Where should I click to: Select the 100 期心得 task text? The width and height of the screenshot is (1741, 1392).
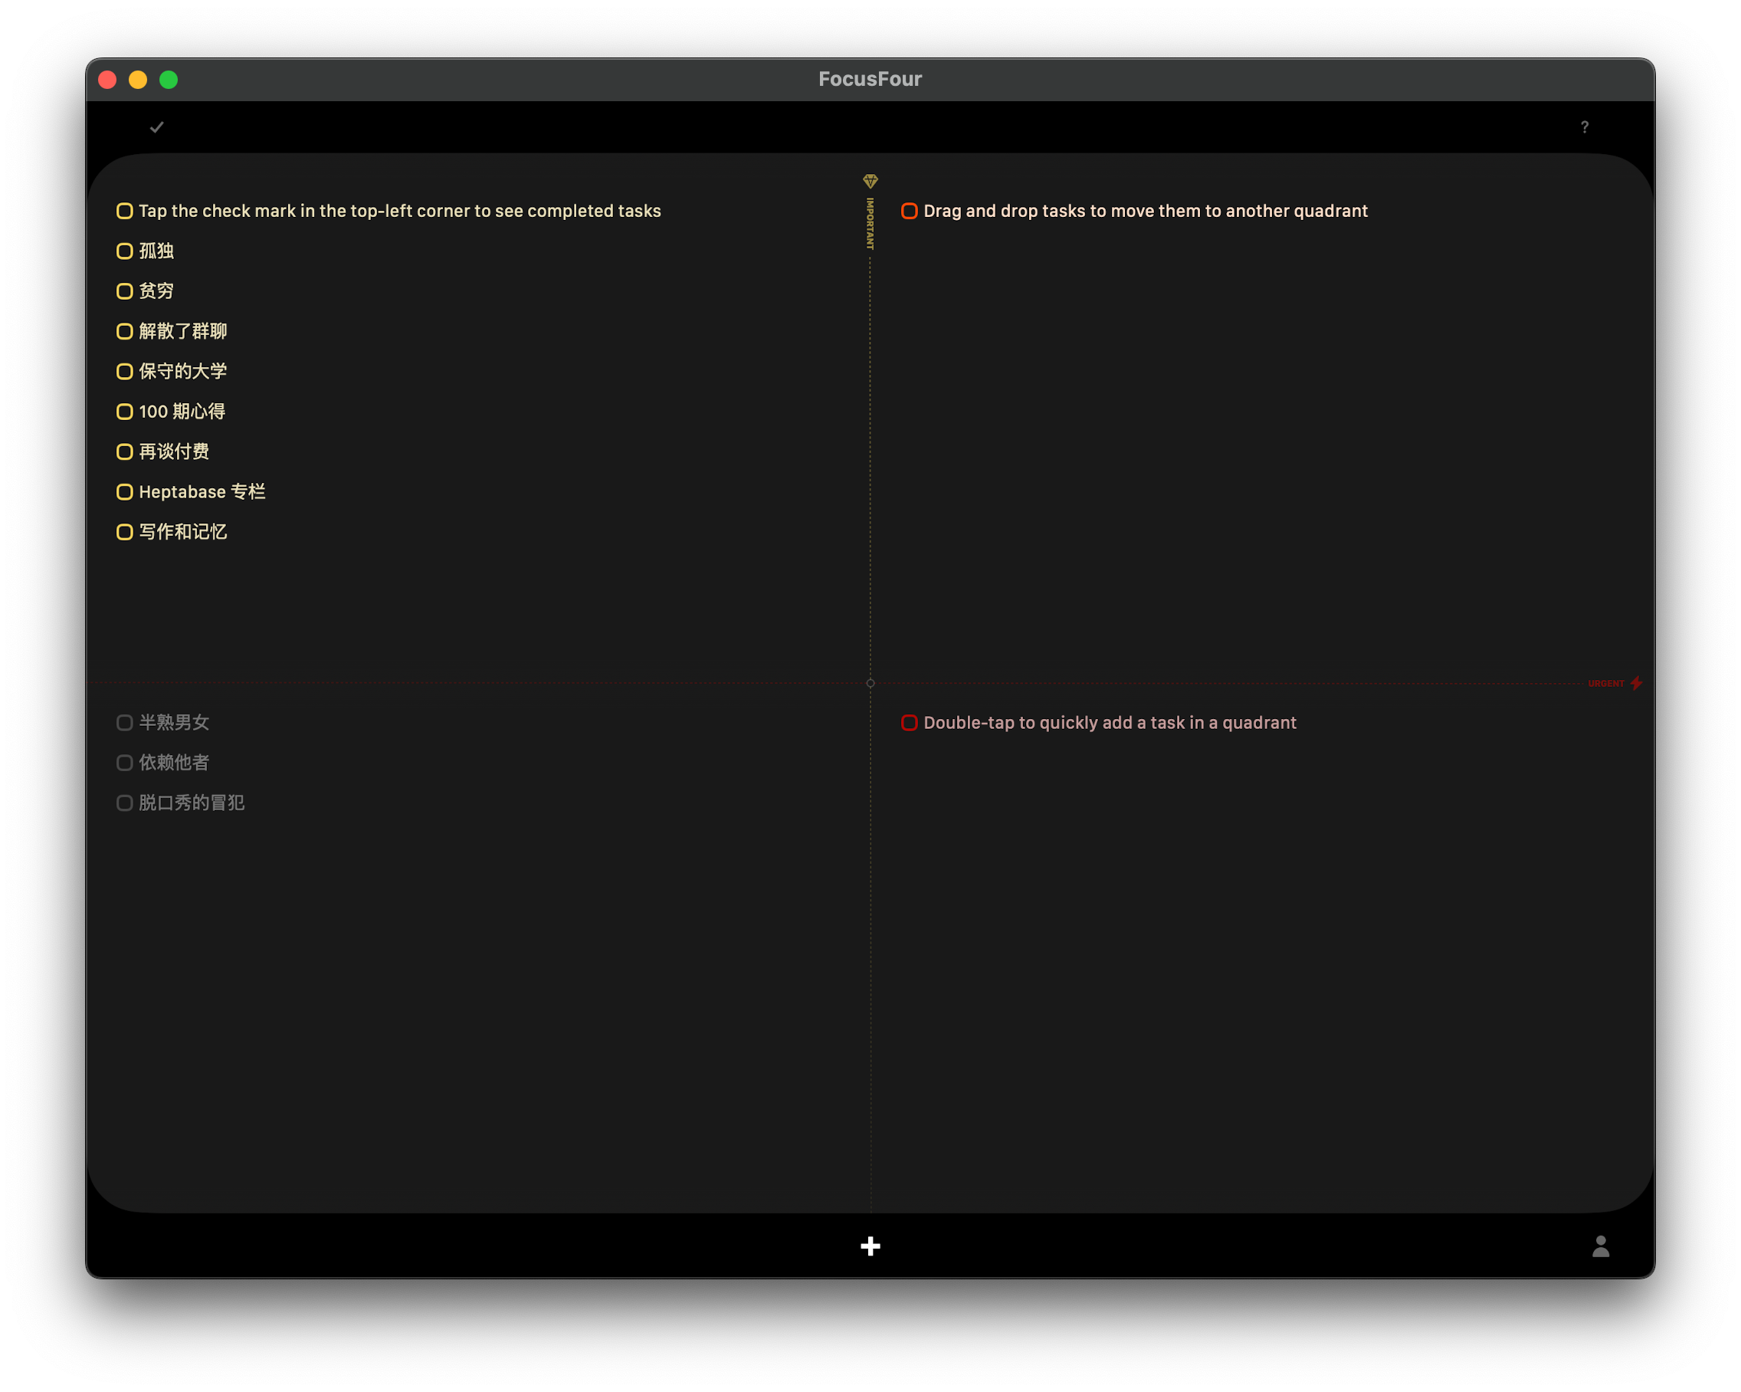(x=182, y=411)
